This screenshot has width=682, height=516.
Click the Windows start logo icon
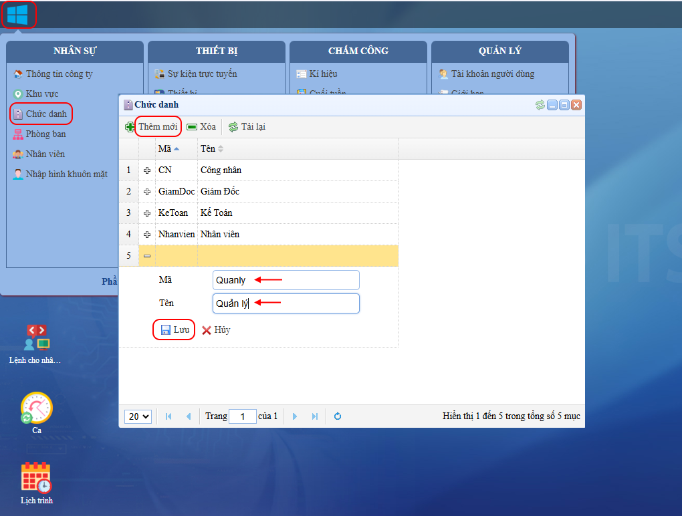click(17, 14)
